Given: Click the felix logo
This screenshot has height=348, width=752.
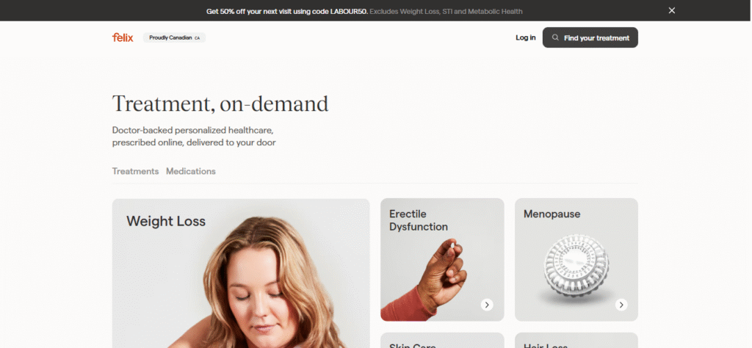Looking at the screenshot, I should (x=123, y=37).
